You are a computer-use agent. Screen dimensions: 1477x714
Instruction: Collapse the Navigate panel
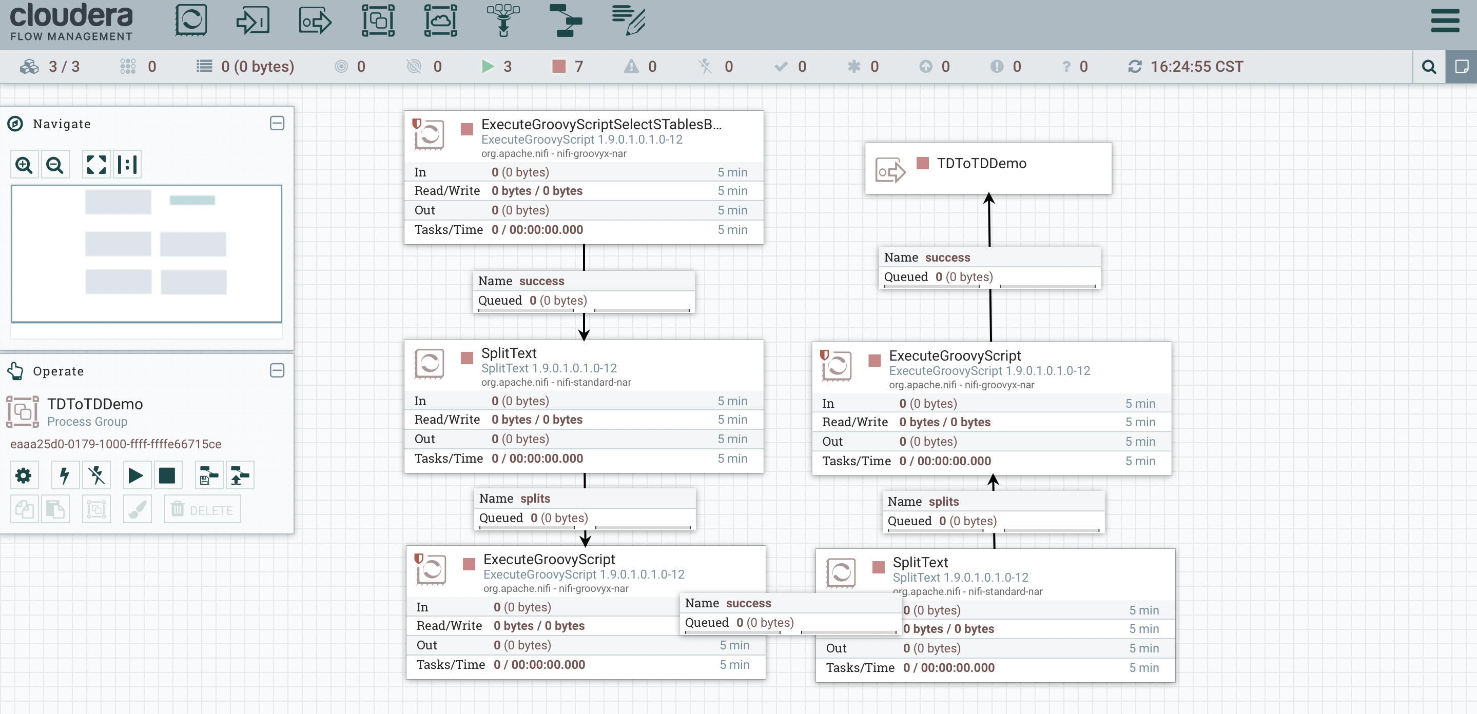coord(277,123)
